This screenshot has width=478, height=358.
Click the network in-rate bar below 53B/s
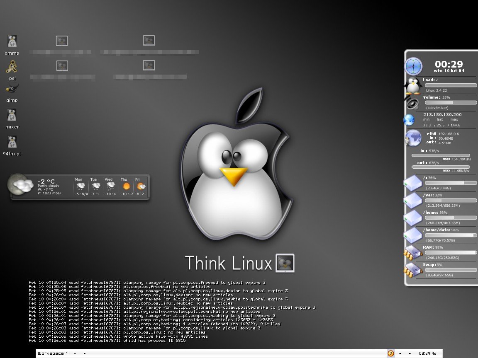(x=441, y=155)
